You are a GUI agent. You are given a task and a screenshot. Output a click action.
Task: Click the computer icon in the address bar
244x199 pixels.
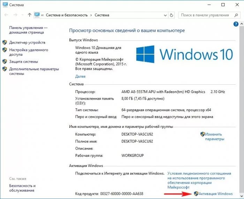[37, 15]
